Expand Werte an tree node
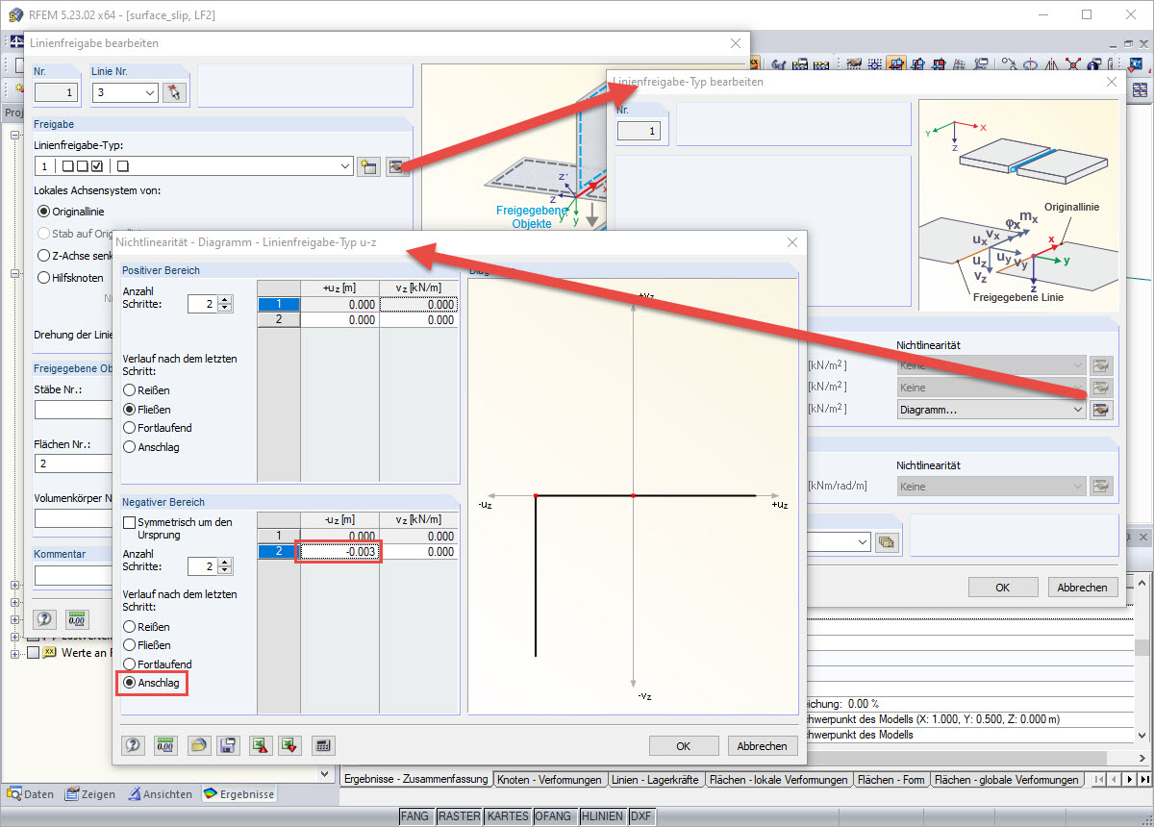Viewport: 1154px width, 827px height. [x=15, y=654]
